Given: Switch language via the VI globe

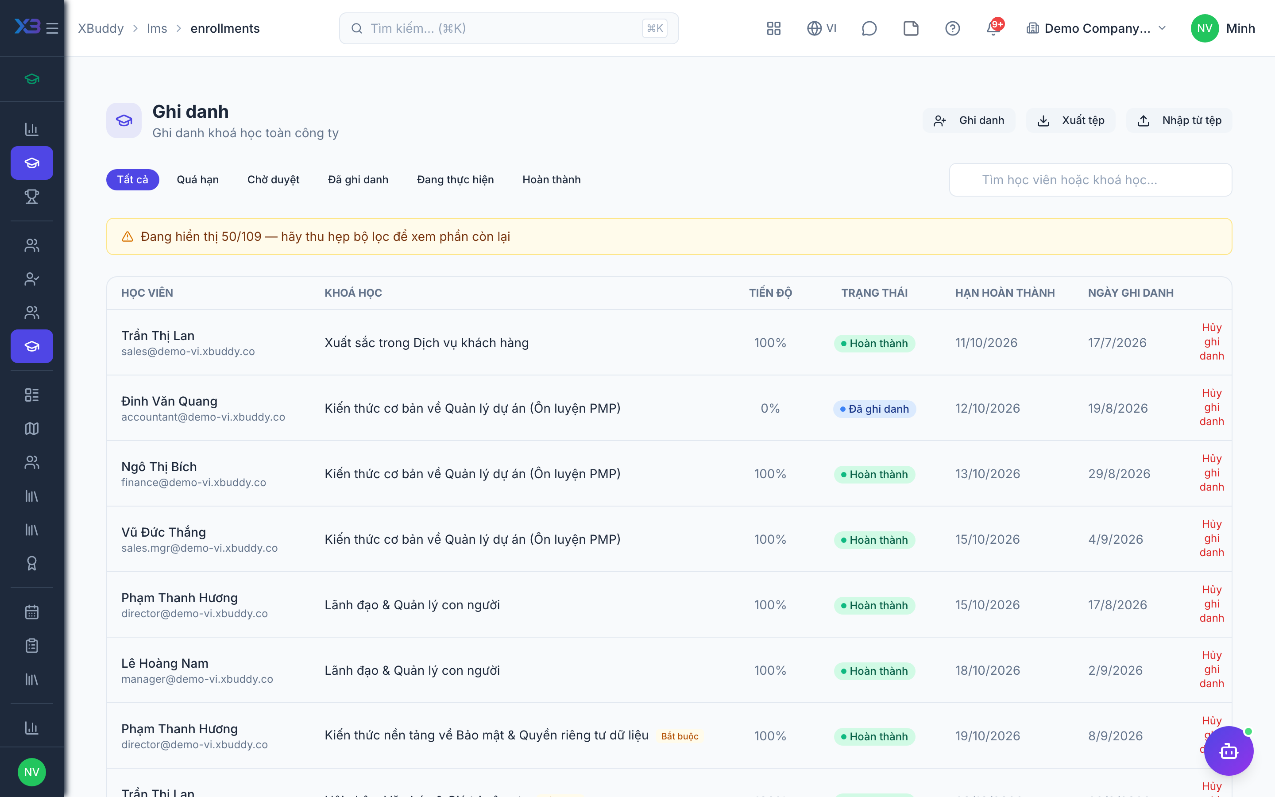Looking at the screenshot, I should [822, 28].
